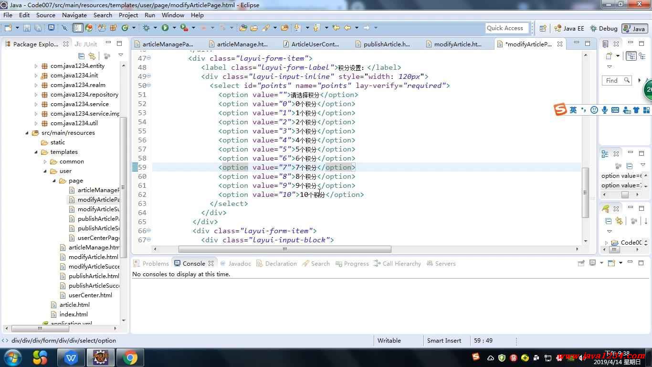
Task: Collapse the src/main/resources folder
Action: point(27,133)
